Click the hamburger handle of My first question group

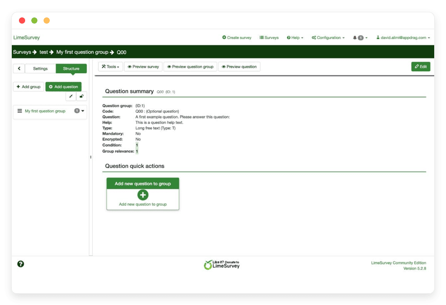(19, 111)
